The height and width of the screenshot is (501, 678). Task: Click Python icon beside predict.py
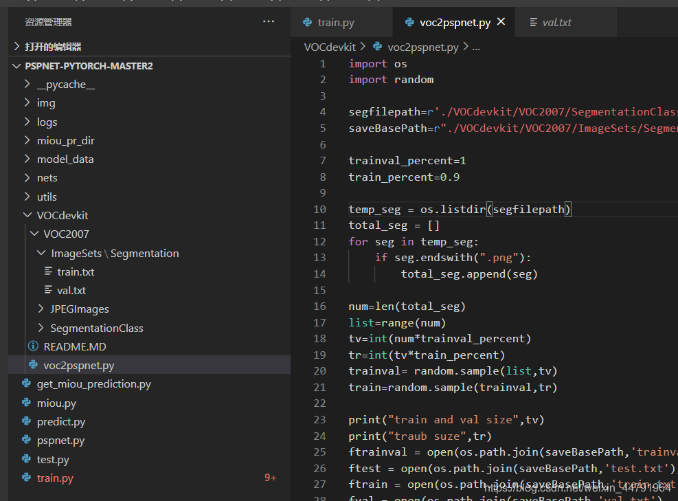26,421
